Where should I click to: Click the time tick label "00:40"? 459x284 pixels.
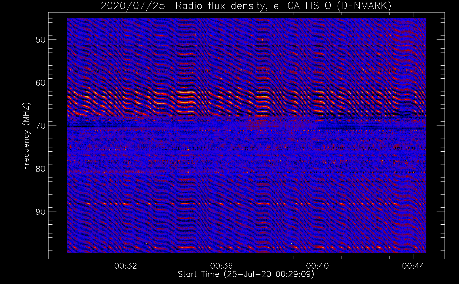318,266
